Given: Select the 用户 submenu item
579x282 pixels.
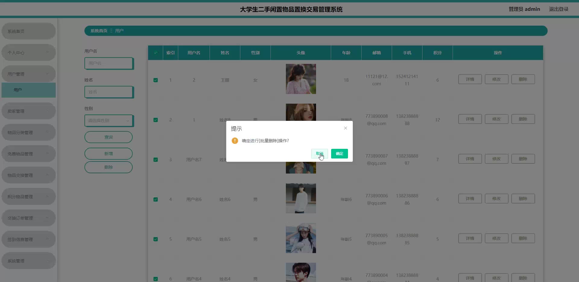Looking at the screenshot, I should [29, 90].
